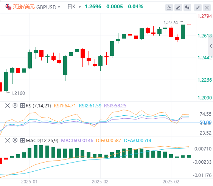The height and width of the screenshot is (186, 213).
Task: Click the MACD(12,26,9) label
Action: point(42,140)
